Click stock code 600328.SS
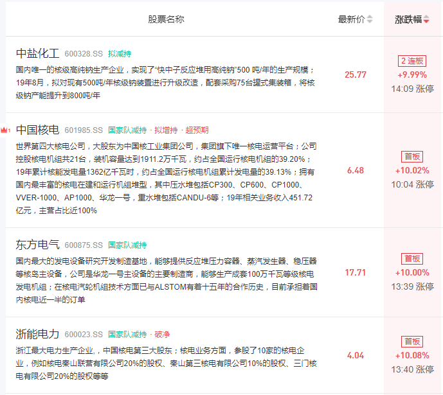443x395 pixels. point(84,54)
